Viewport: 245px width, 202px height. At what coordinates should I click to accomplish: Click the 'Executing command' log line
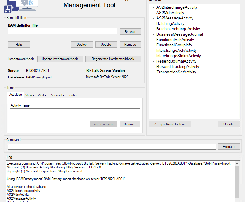(120, 163)
